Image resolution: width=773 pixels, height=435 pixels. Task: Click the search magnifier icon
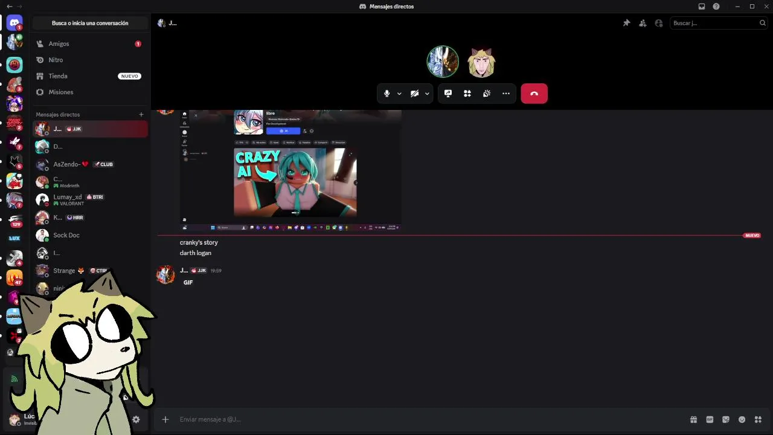tap(762, 23)
